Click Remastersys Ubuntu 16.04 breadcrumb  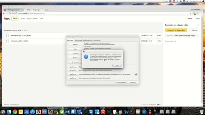point(12,30)
